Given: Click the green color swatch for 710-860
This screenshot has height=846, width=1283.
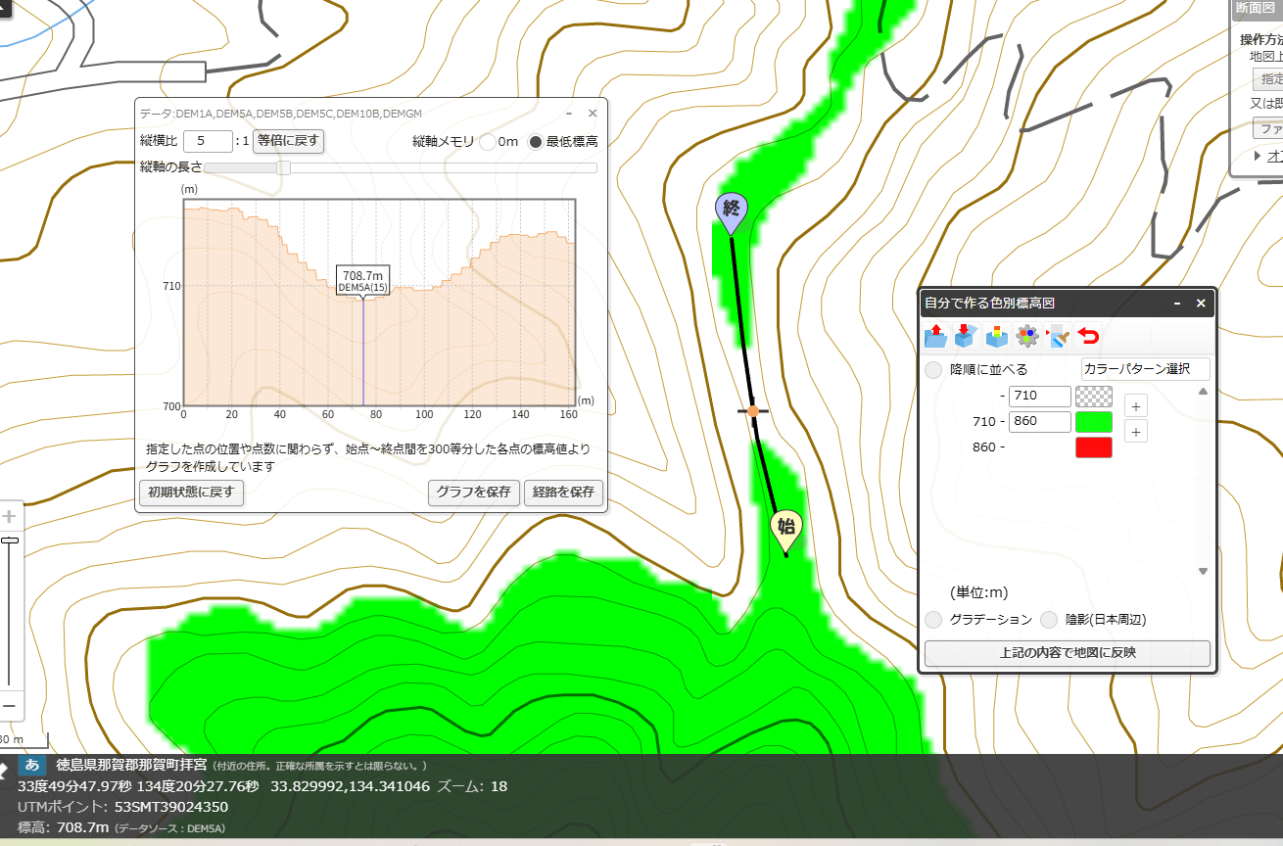Looking at the screenshot, I should click(x=1094, y=422).
